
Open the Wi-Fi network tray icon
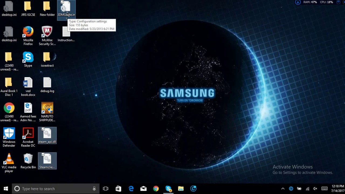[x=307, y=189]
